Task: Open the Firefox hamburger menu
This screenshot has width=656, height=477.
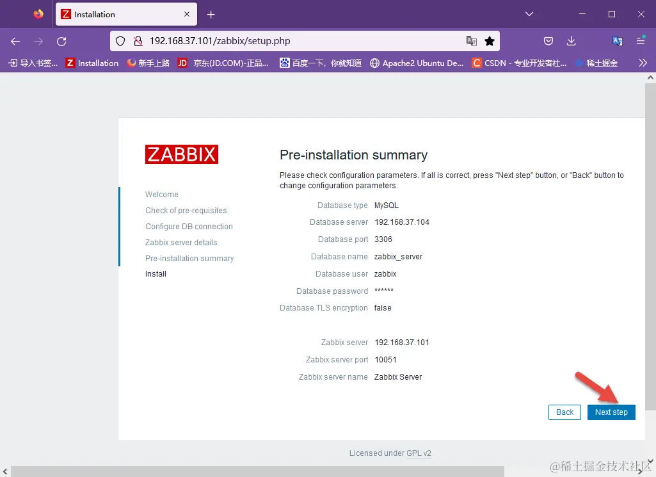Action: coord(641,41)
